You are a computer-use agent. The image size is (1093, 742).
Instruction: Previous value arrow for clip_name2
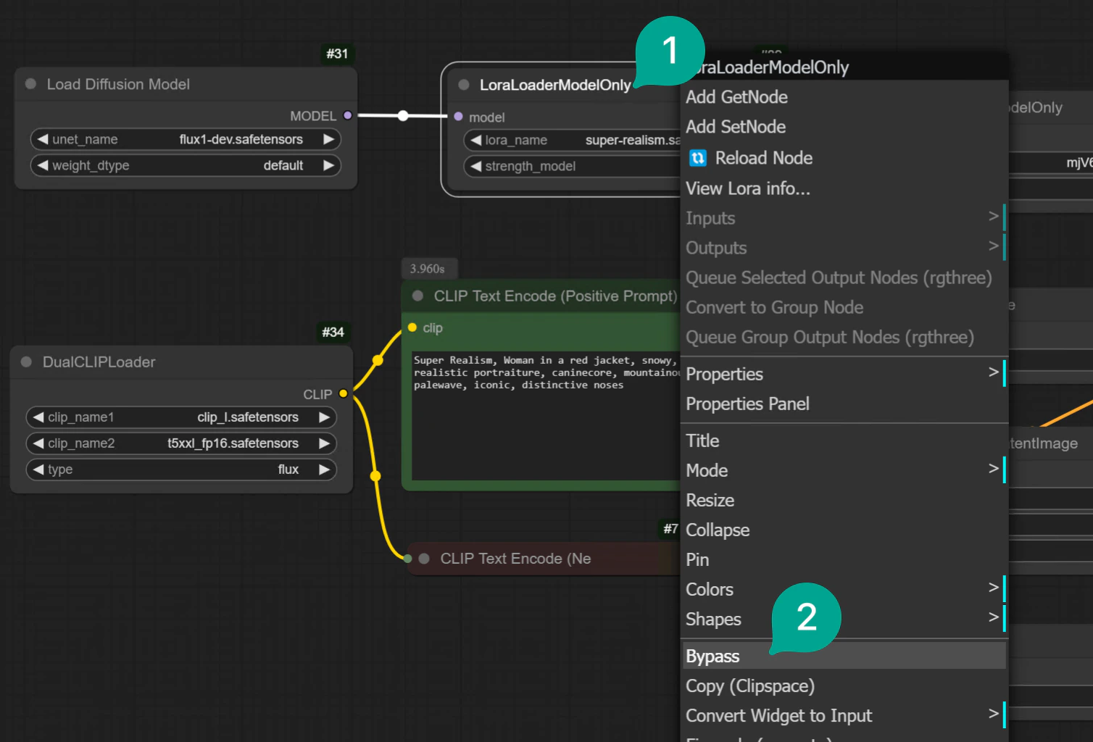[x=38, y=443]
